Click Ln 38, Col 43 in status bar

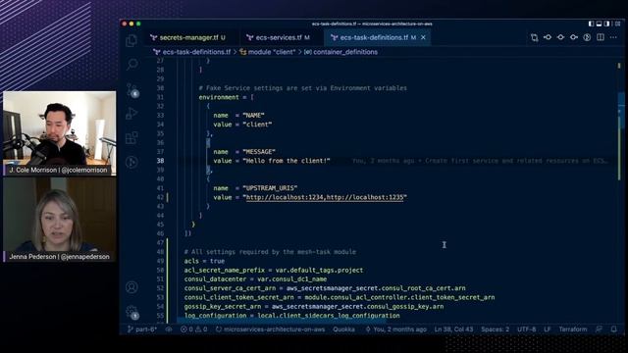coord(453,329)
